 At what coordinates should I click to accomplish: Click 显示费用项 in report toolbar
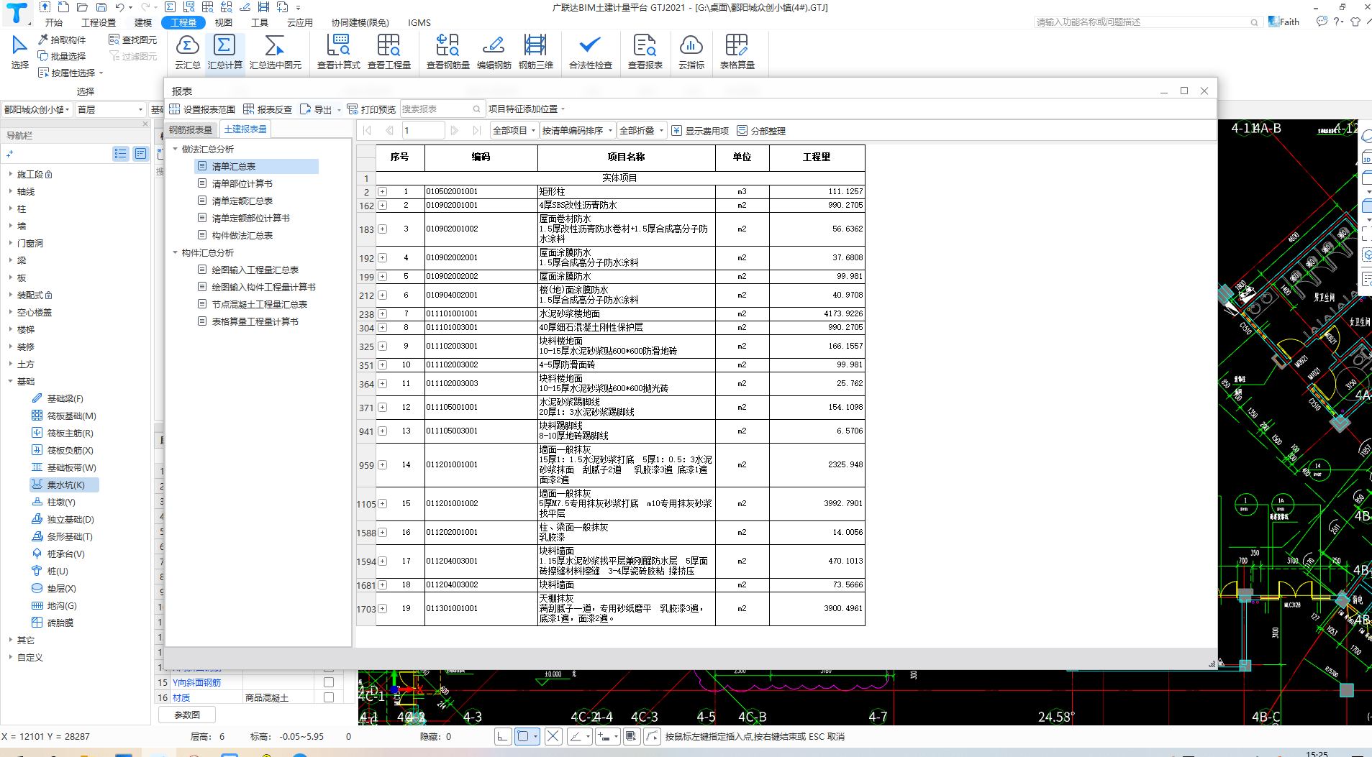pos(700,131)
